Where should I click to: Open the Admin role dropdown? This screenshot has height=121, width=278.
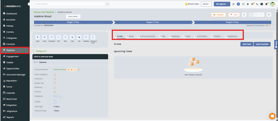point(207,4)
